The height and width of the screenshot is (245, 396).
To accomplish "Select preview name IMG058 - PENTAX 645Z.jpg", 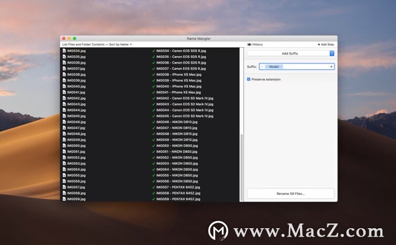I will (x=178, y=193).
